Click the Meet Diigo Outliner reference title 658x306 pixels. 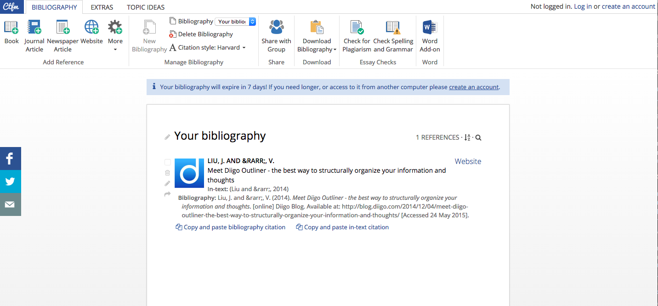coord(327,175)
